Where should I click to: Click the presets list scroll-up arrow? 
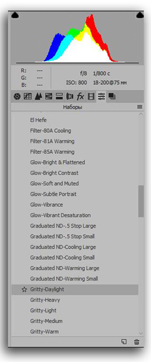point(141,114)
